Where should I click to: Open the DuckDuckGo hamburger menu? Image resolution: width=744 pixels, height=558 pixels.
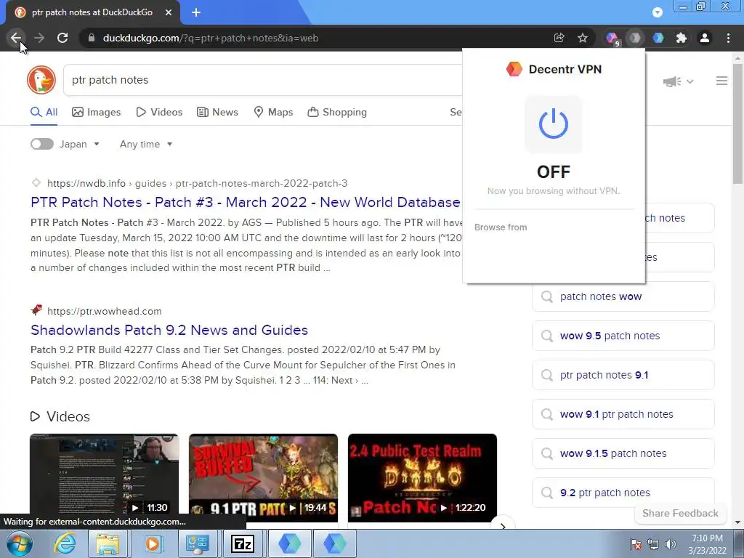721,81
